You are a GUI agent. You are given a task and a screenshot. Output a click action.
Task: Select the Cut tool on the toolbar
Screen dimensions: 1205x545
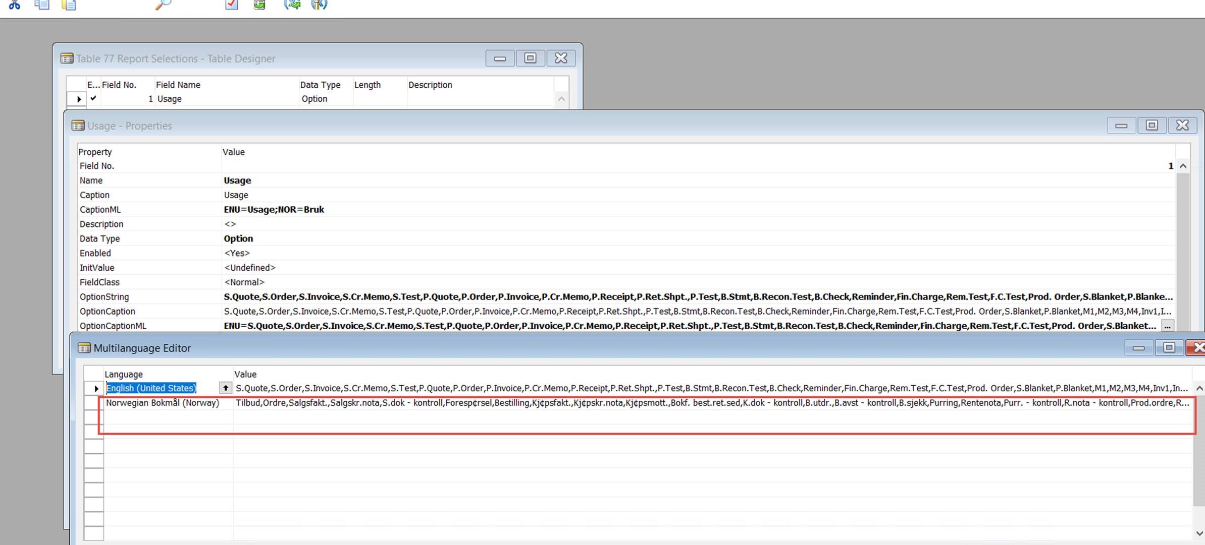point(14,5)
